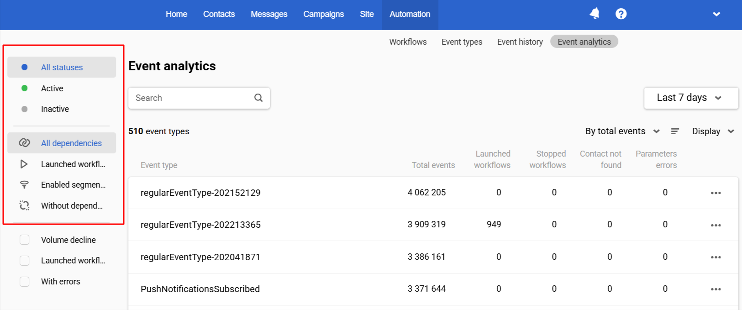Open more options for PushNotificationsSubscribed row
742x310 pixels.
coord(716,289)
